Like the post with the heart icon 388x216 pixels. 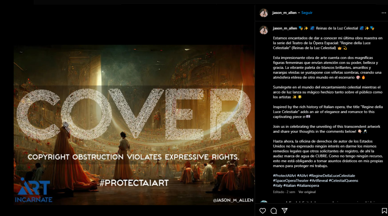point(263,211)
